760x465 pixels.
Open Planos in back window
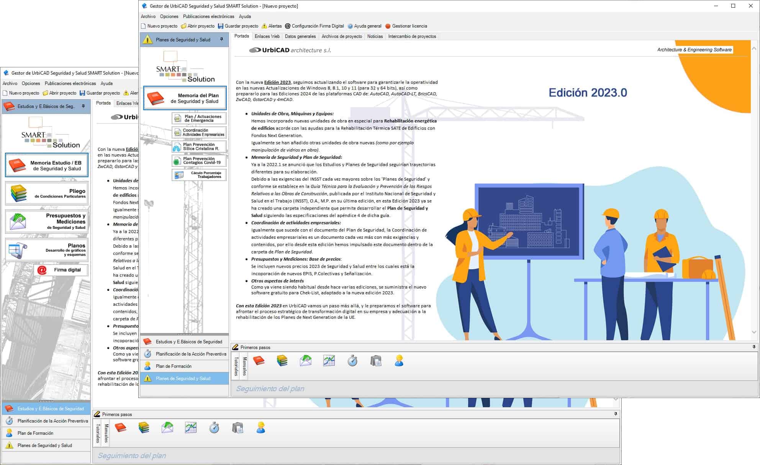click(x=47, y=249)
